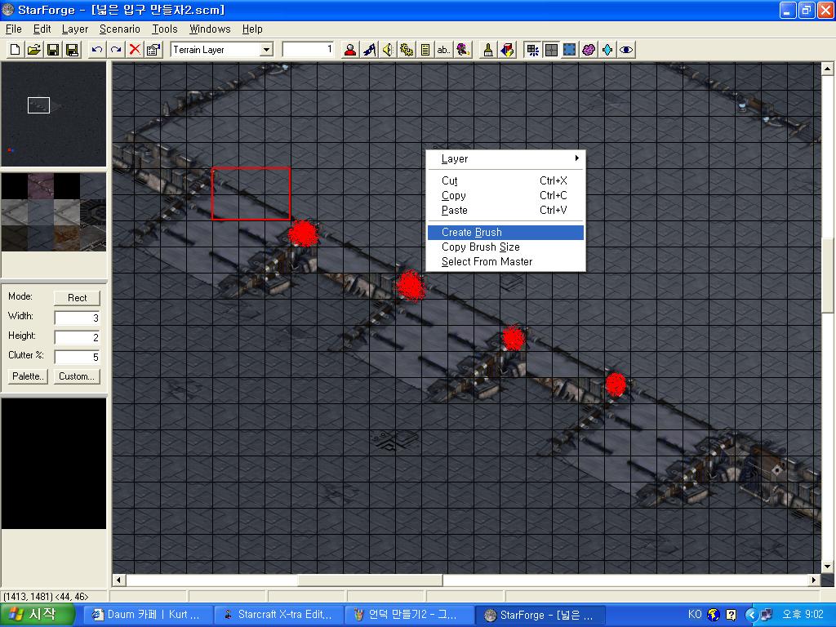836x627 pixels.
Task: Open the briefing document icon
Action: (x=425, y=50)
